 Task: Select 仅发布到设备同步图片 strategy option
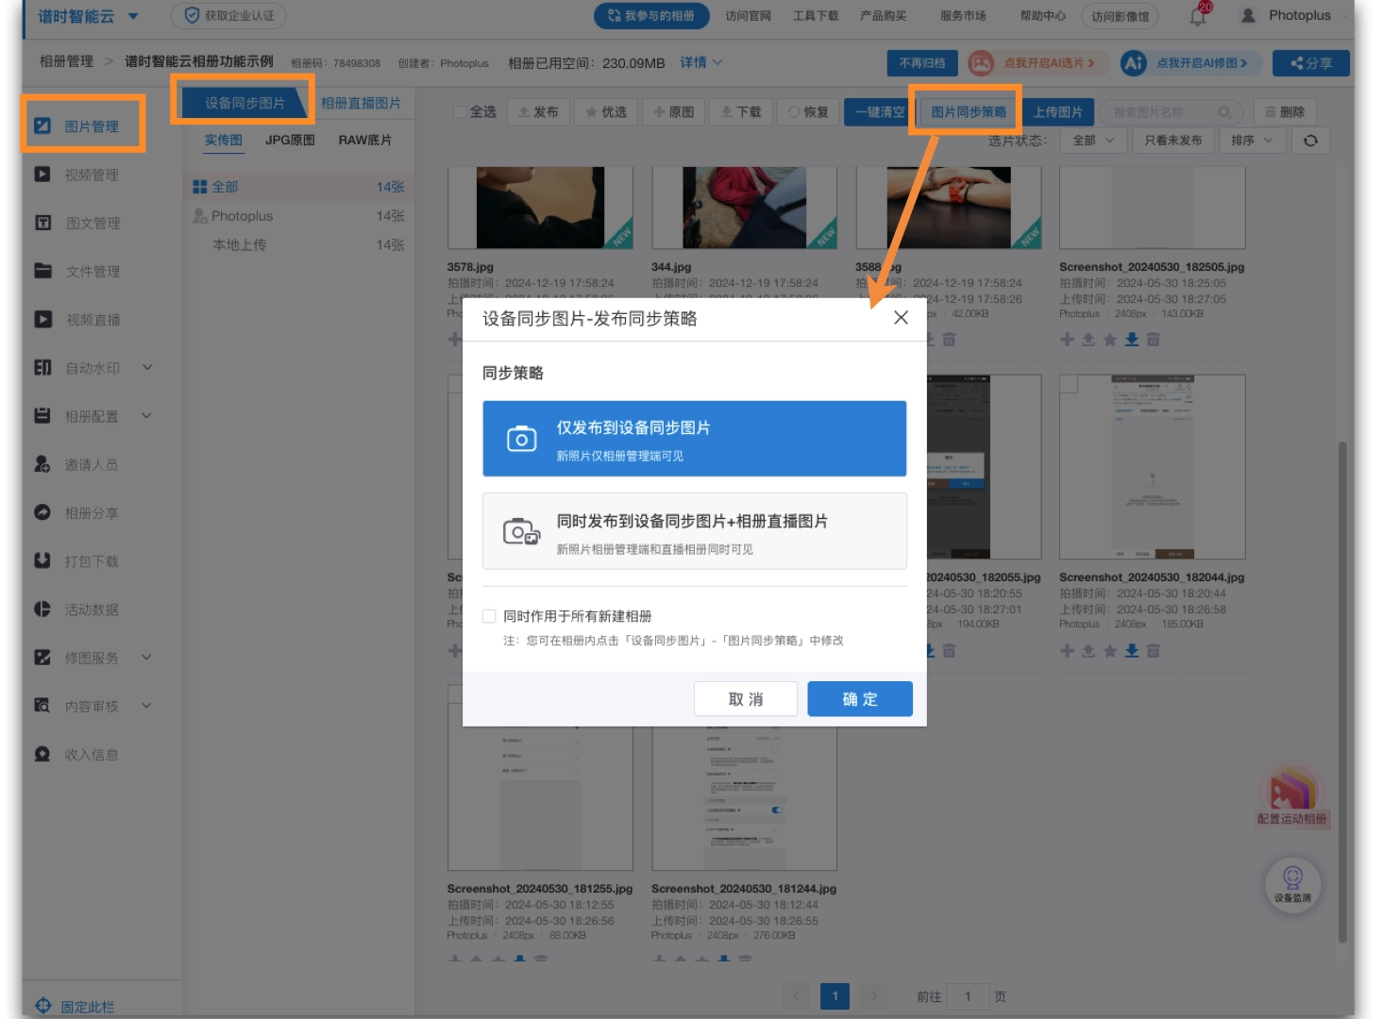(x=694, y=439)
